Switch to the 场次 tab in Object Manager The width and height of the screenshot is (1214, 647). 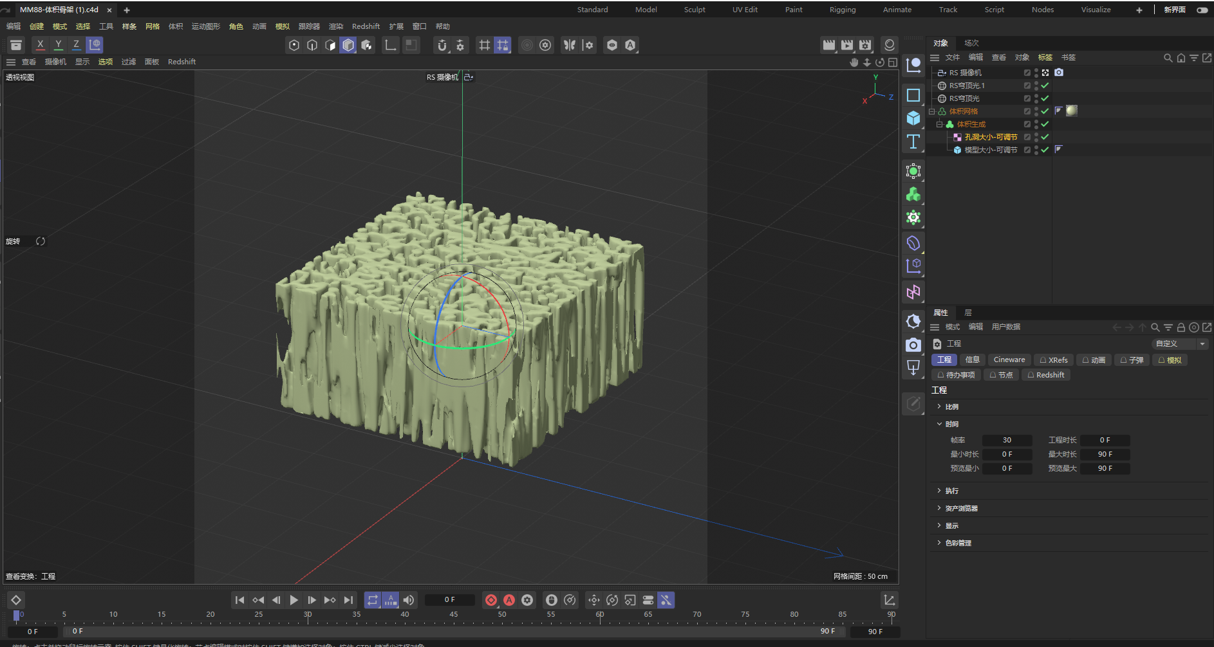coord(971,43)
